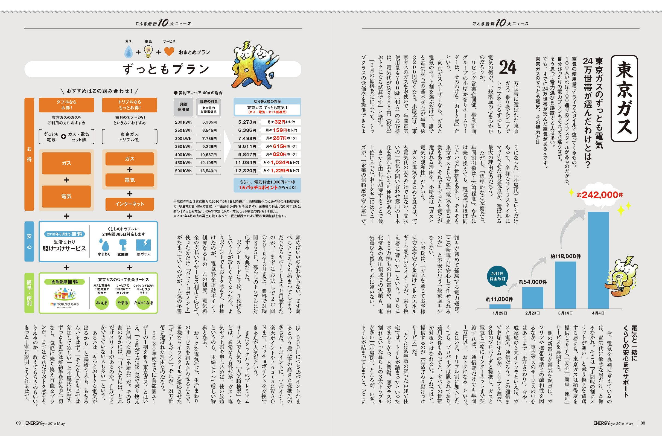The width and height of the screenshot is (662, 436).
Task: Click the left page ENERGYeye 2016 May footer
Action: [45, 423]
